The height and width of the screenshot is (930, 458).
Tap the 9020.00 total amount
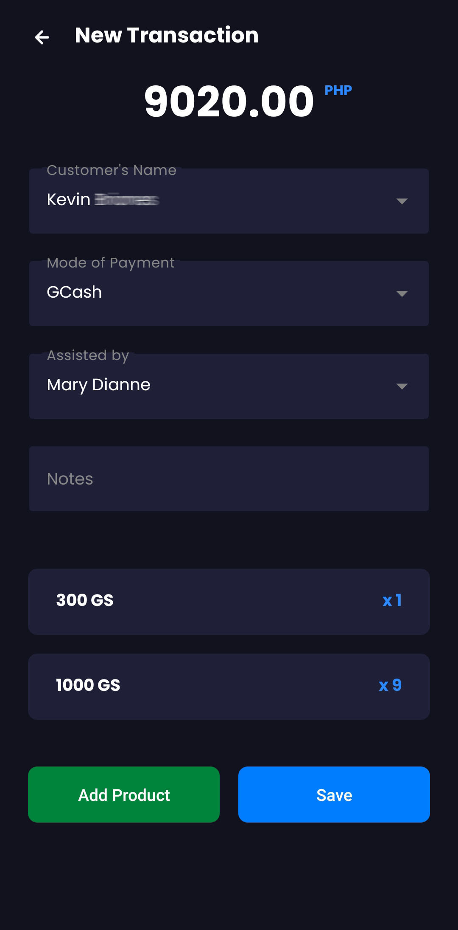coord(229,101)
